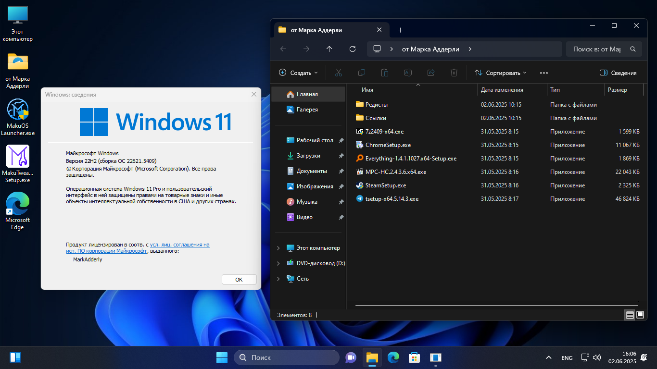
Task: Go forward with Explorer forward arrow
Action: 306,49
